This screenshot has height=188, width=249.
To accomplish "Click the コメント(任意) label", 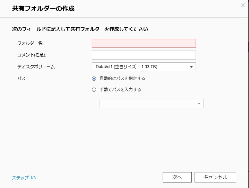I will pos(32,55).
